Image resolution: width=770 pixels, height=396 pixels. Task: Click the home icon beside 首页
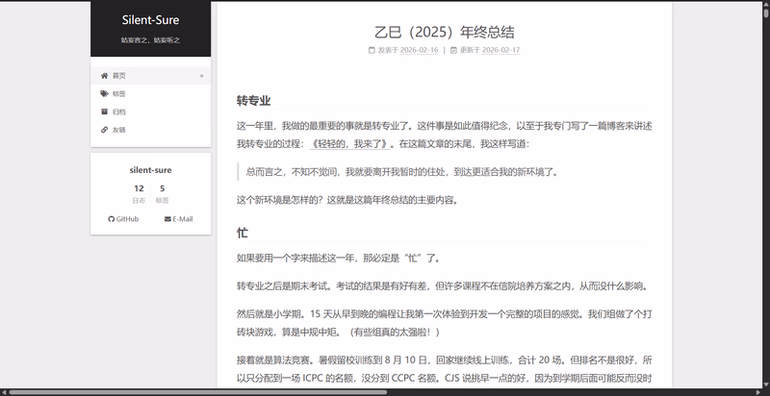104,75
